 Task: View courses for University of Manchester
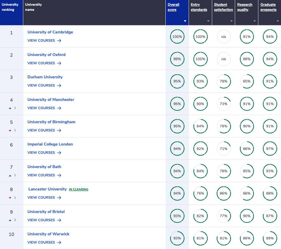pyautogui.click(x=44, y=108)
